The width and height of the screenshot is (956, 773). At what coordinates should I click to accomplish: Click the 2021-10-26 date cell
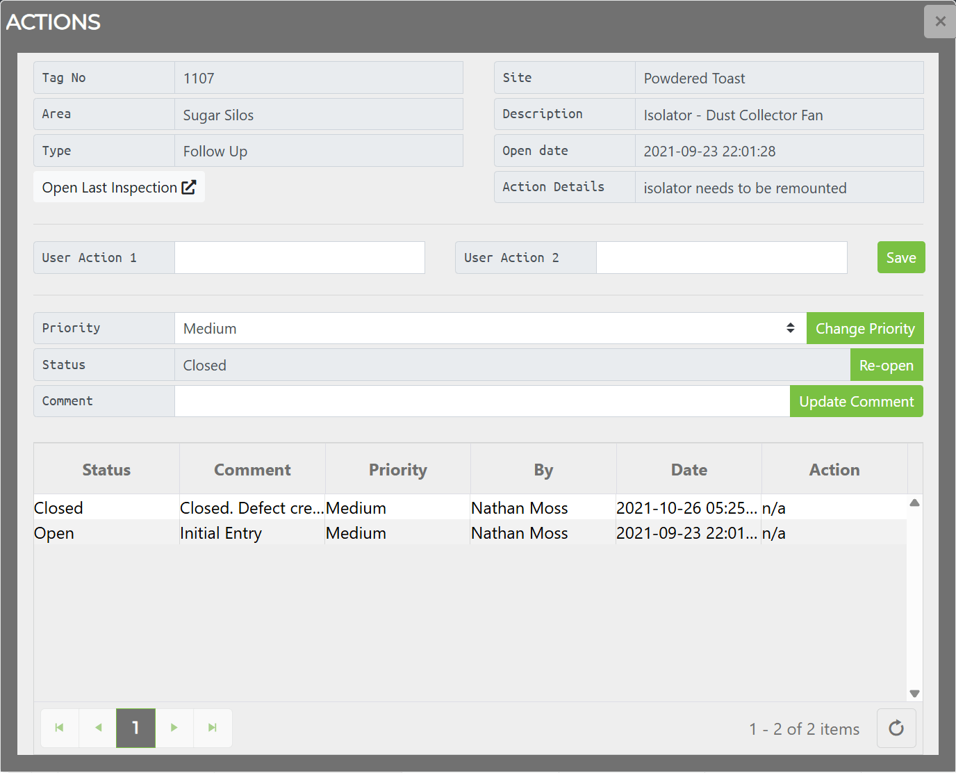(689, 507)
